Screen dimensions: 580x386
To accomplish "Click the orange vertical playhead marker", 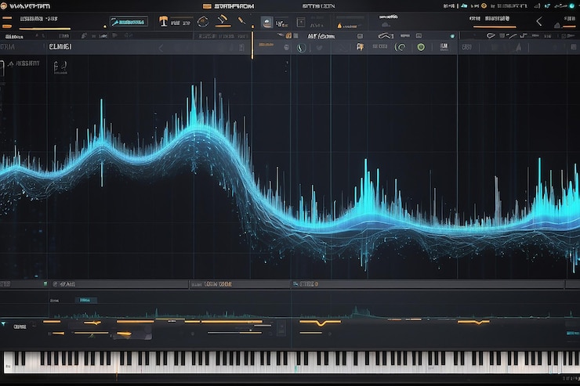I will pos(252,45).
